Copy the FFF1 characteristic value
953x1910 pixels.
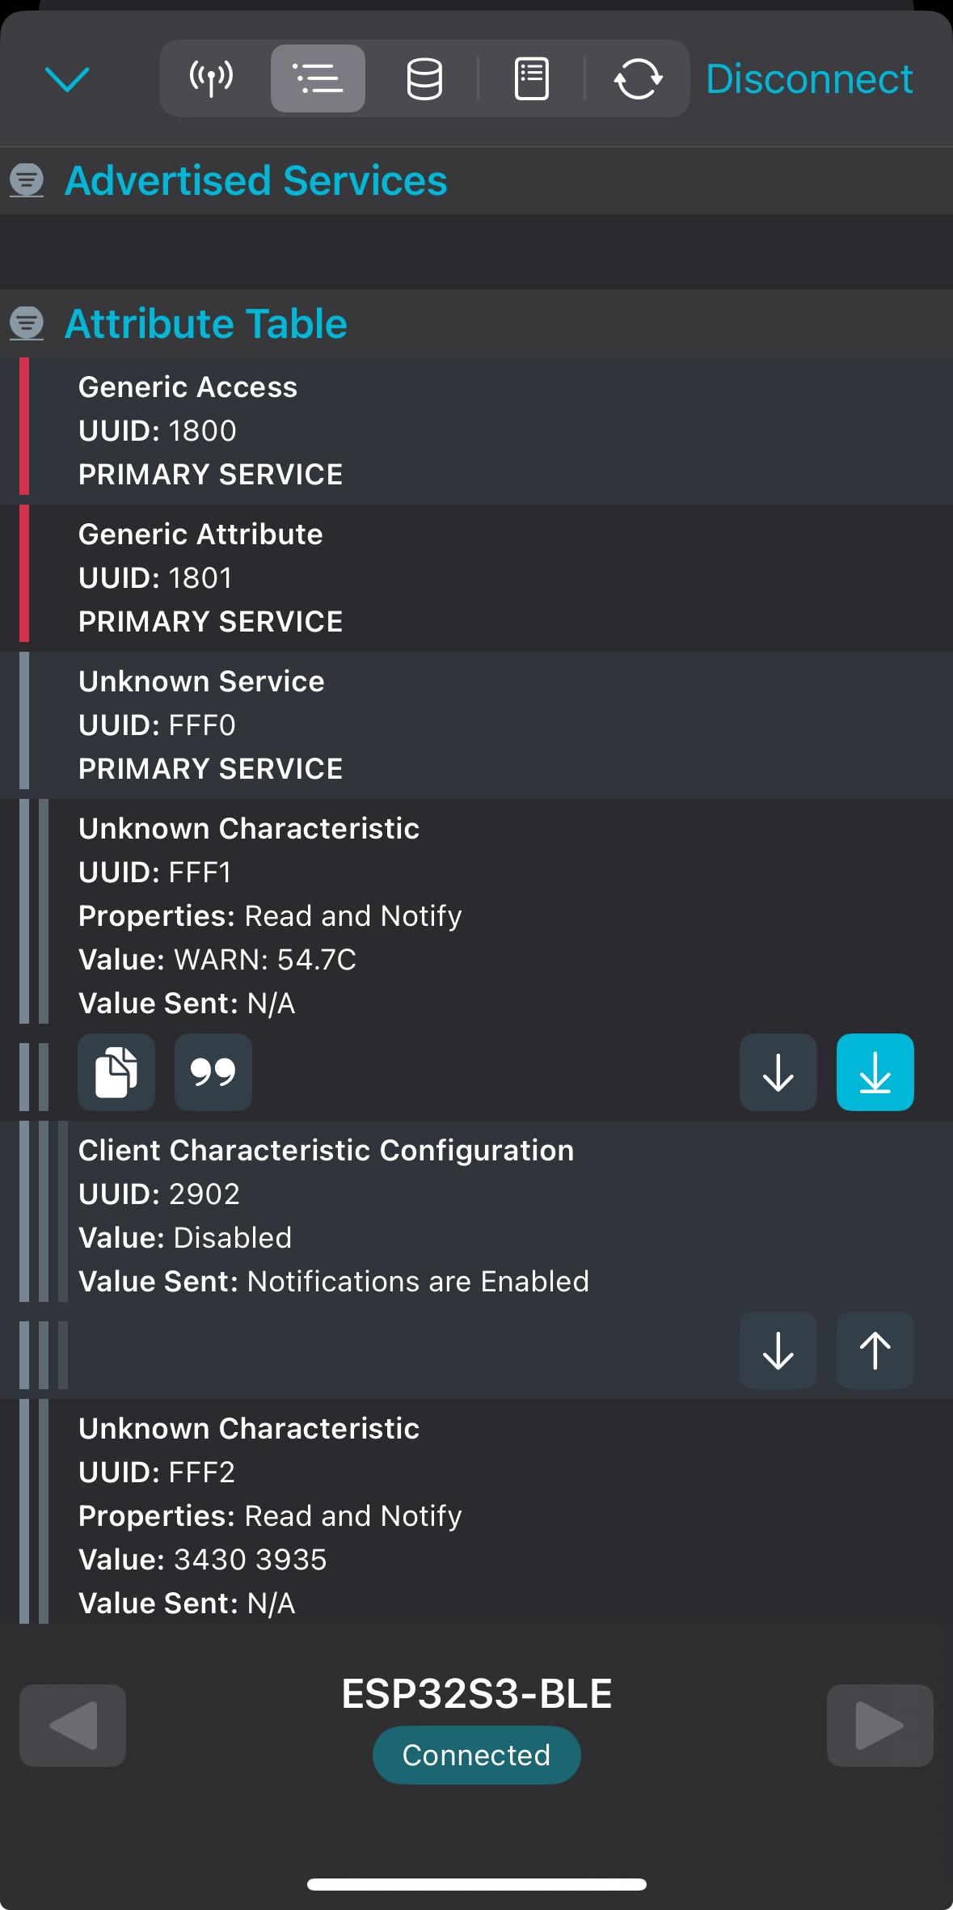pyautogui.click(x=116, y=1072)
